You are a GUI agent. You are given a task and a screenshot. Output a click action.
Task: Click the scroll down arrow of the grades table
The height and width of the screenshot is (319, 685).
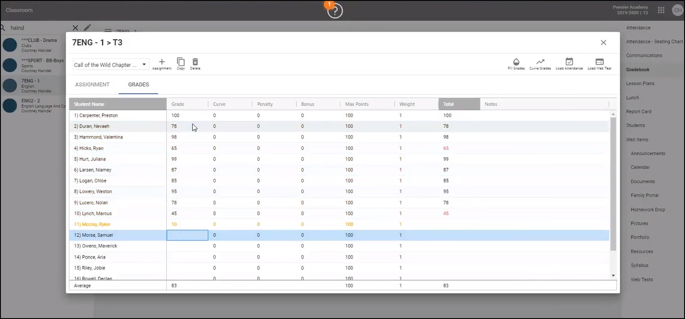pyautogui.click(x=613, y=275)
